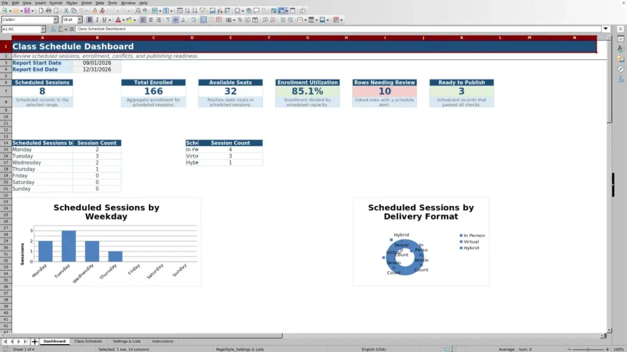Toggle the Print Preview icon
This screenshot has width=627, height=352.
[x=56, y=10]
